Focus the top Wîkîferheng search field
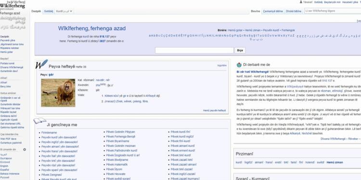 (x=333, y=11)
